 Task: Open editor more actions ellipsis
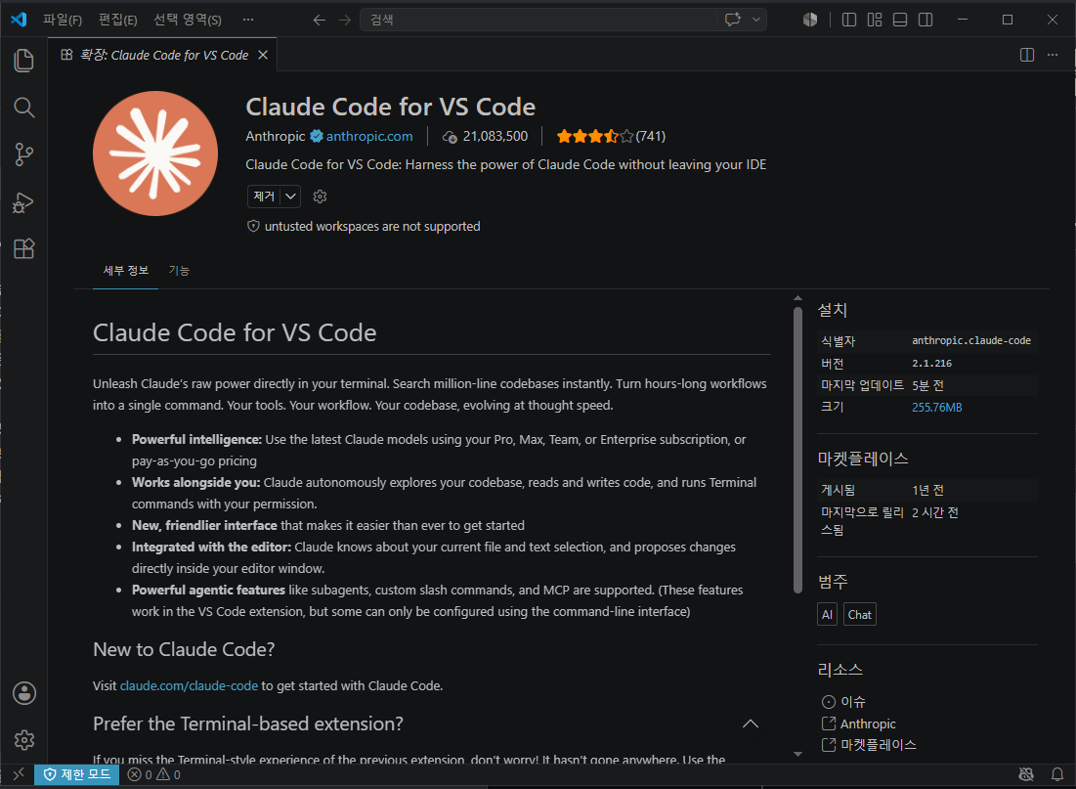tap(1052, 55)
